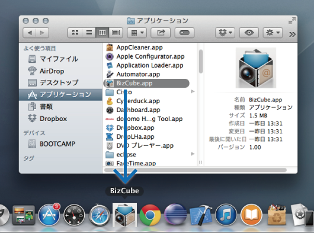Select Cyberduck.app in the list
This screenshot has width=314, height=233.
147,101
